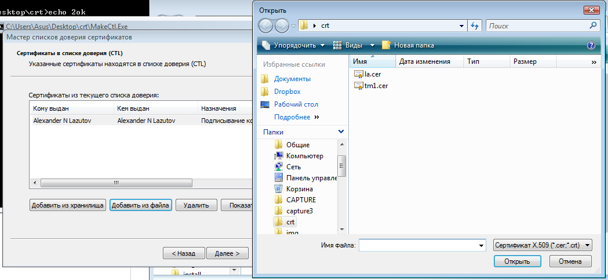Click the Отмена button

pyautogui.click(x=570, y=261)
